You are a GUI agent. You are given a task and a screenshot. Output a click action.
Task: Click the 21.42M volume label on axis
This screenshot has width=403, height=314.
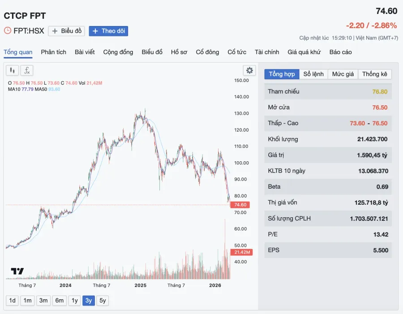click(242, 252)
